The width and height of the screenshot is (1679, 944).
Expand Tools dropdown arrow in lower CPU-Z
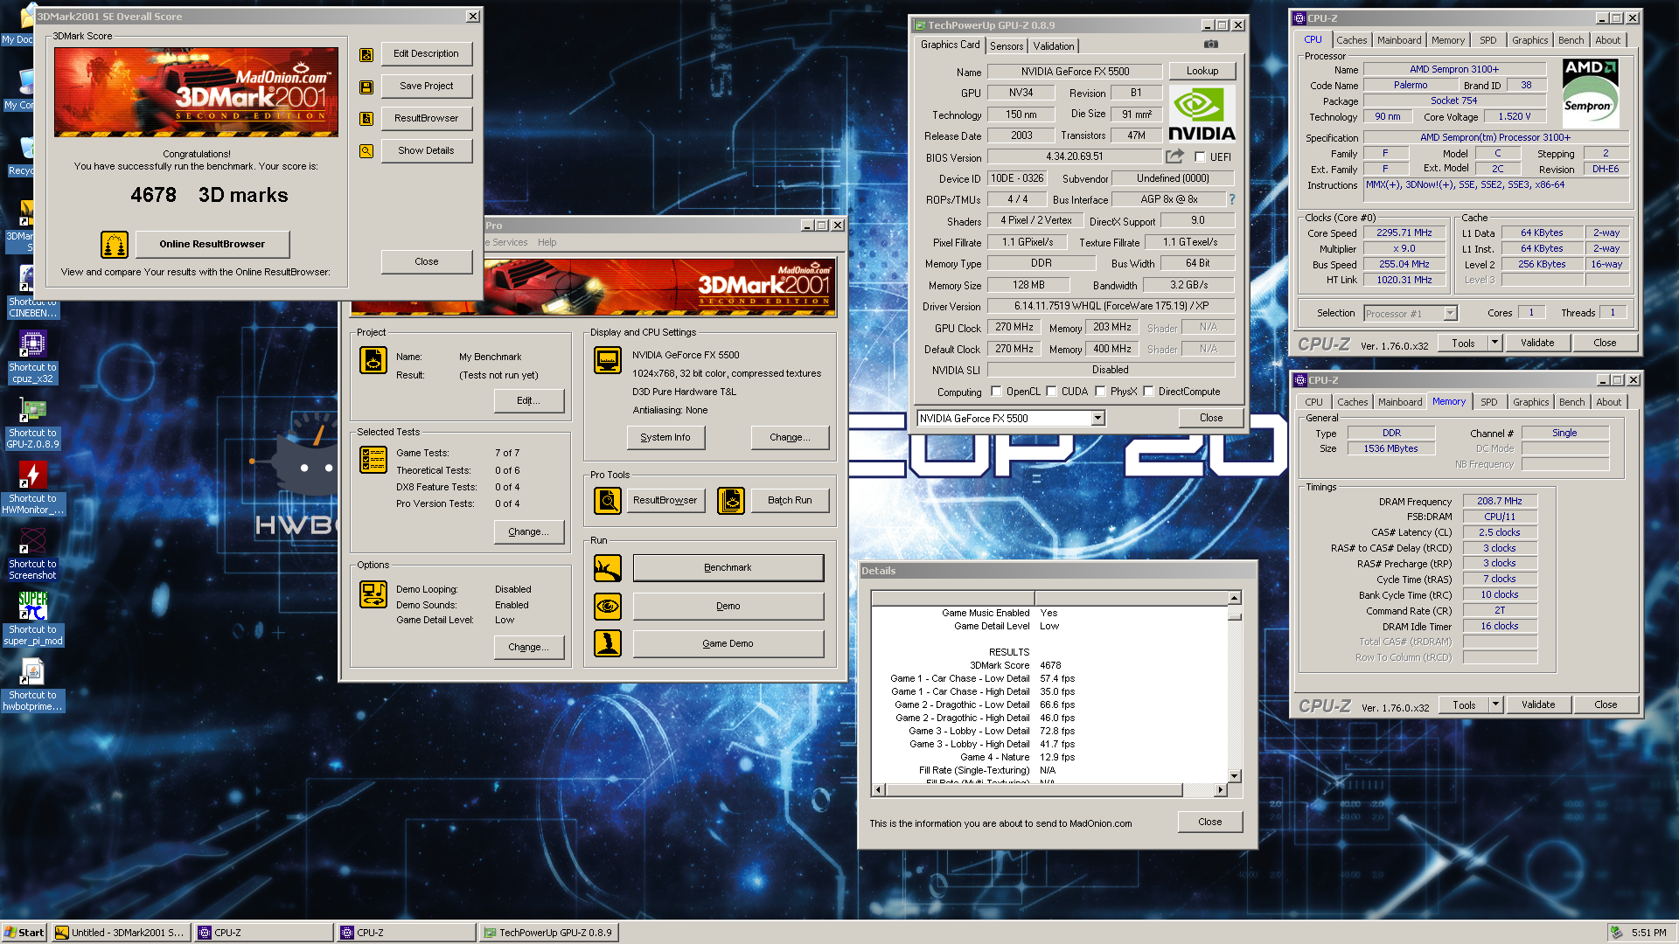click(1496, 705)
